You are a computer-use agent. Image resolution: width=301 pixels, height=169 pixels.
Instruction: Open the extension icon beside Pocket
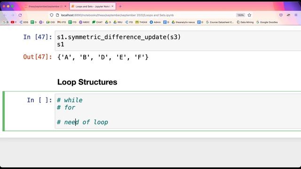[x=288, y=15]
